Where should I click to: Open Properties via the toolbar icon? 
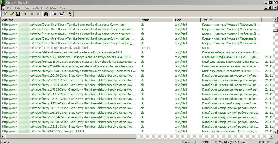tap(62, 13)
